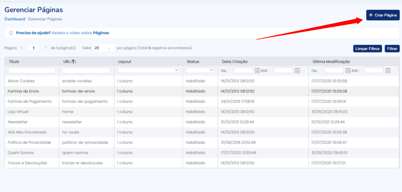Open calendar for Última Modificação 'De' date
The image size is (402, 192).
348,71
